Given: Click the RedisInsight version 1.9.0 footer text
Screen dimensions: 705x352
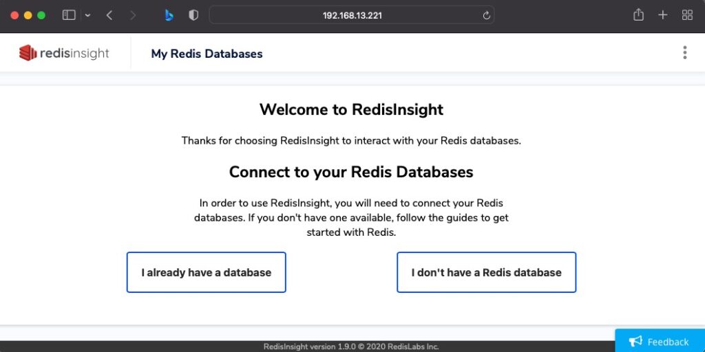Looking at the screenshot, I should (351, 346).
